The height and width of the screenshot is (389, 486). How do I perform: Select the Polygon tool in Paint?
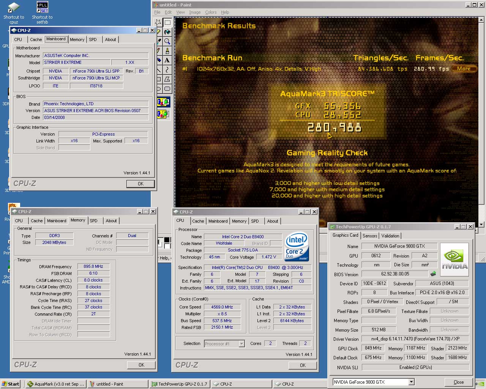click(x=167, y=79)
